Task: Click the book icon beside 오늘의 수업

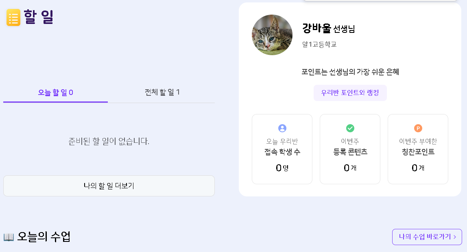Action: (x=9, y=237)
